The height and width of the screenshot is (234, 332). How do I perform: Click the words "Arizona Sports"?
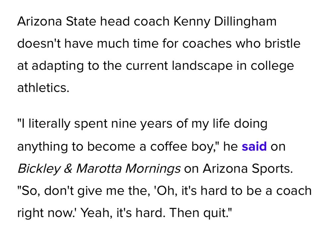point(247,169)
